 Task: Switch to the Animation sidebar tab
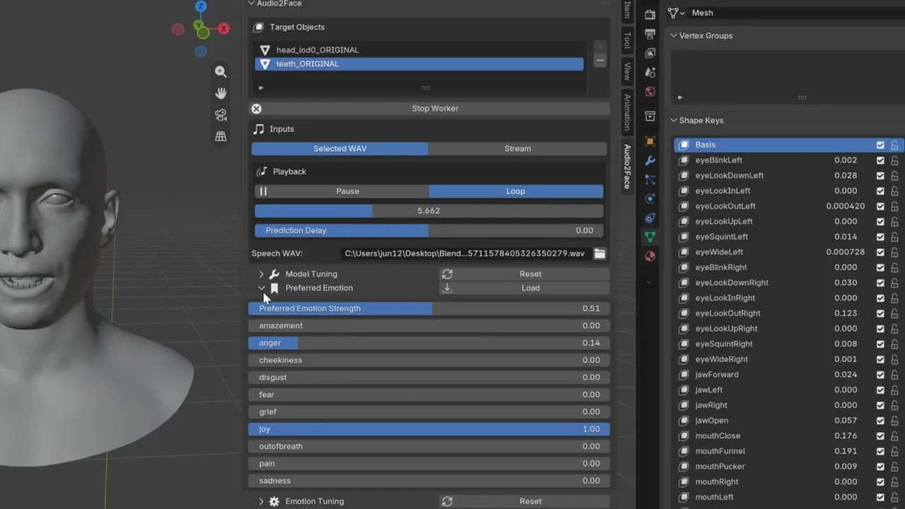626,112
